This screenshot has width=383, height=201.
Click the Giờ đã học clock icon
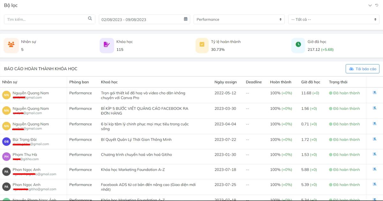(x=298, y=45)
